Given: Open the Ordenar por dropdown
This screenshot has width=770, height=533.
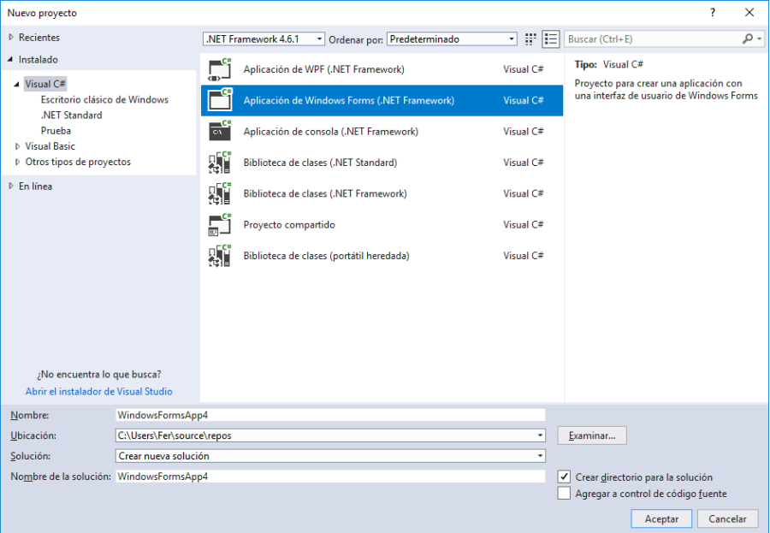Looking at the screenshot, I should (x=452, y=39).
